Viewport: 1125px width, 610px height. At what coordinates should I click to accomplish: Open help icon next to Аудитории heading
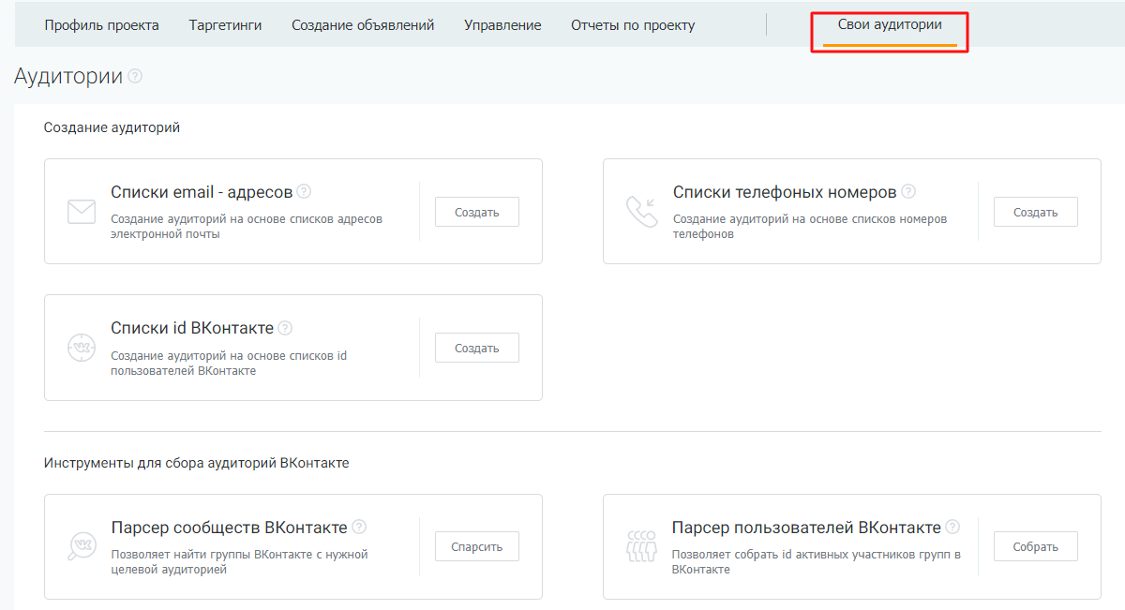pyautogui.click(x=135, y=76)
